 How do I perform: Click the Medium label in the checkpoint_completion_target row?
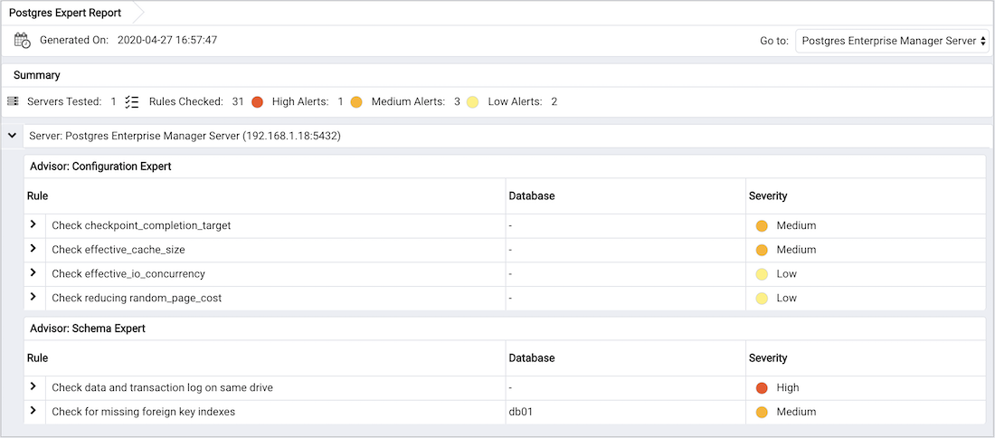click(x=796, y=225)
